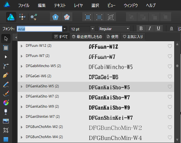Open the レイヤ menu

pyautogui.click(x=79, y=6)
